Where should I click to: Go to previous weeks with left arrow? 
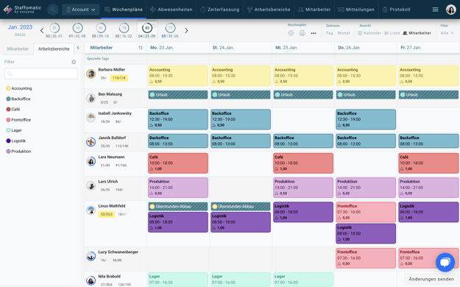pos(42,30)
